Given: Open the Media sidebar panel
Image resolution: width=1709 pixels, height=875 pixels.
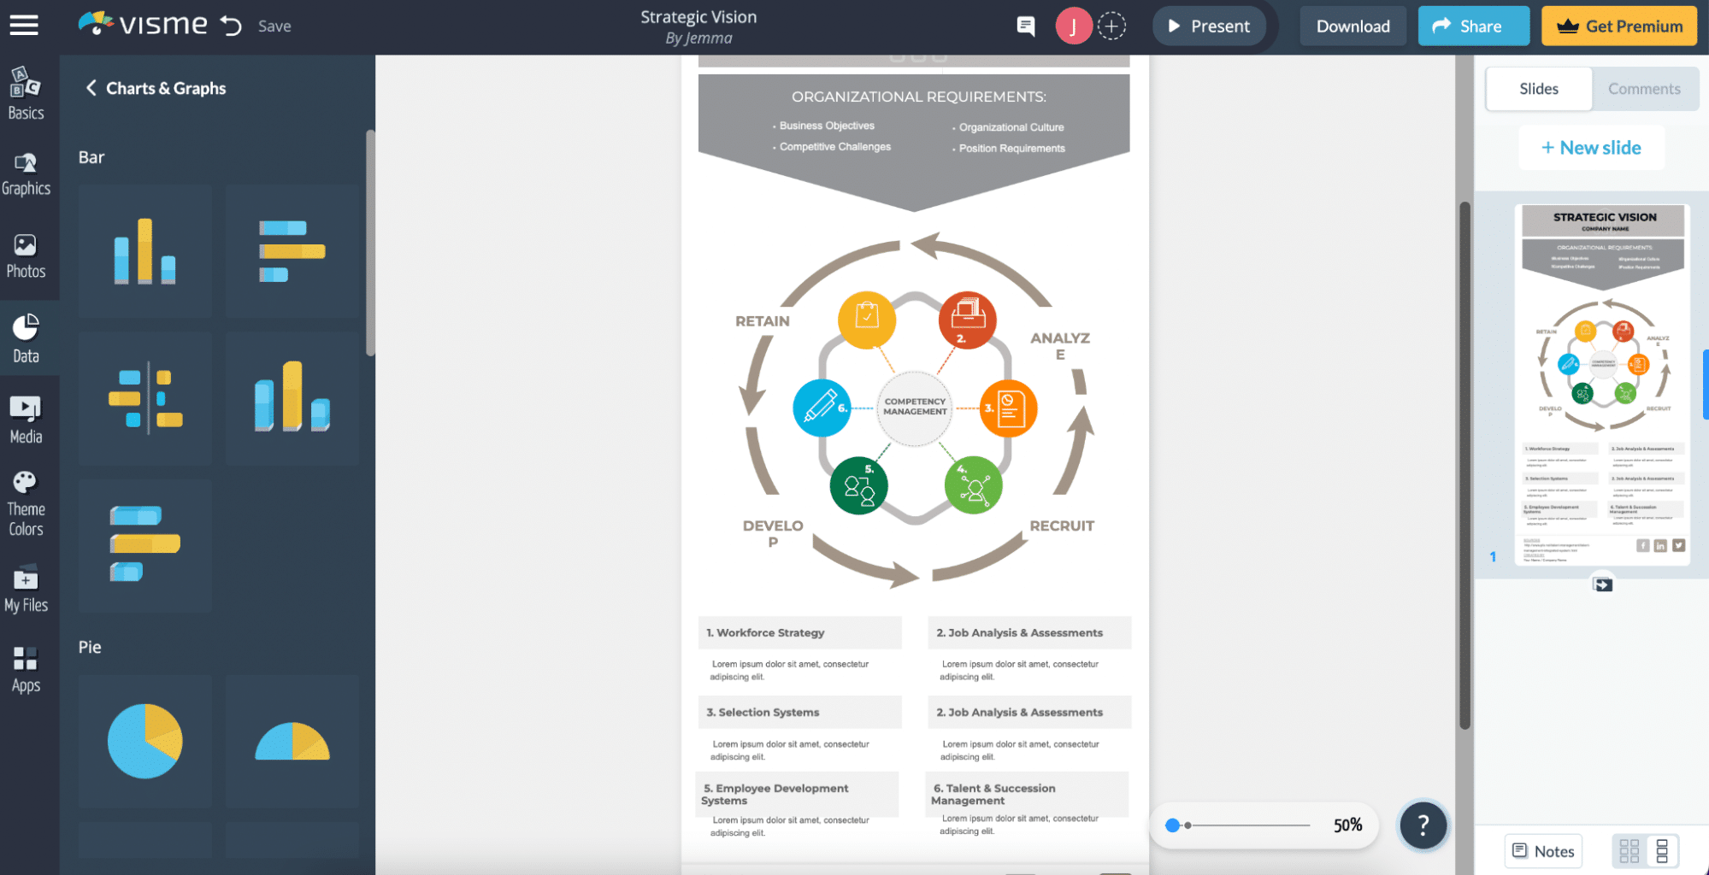Looking at the screenshot, I should 27,420.
